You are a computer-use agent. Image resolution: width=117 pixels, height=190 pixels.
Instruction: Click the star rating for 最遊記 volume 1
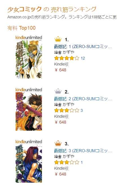[67, 58]
